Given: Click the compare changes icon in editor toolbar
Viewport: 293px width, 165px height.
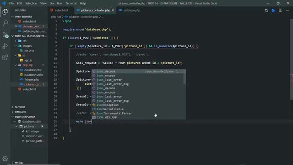Looking at the screenshot, I should (266, 11).
